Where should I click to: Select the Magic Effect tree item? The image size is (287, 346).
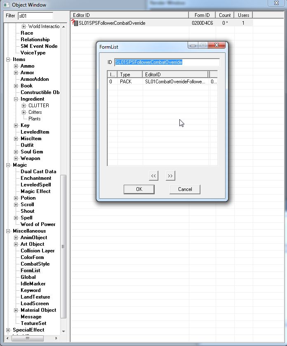(35, 191)
